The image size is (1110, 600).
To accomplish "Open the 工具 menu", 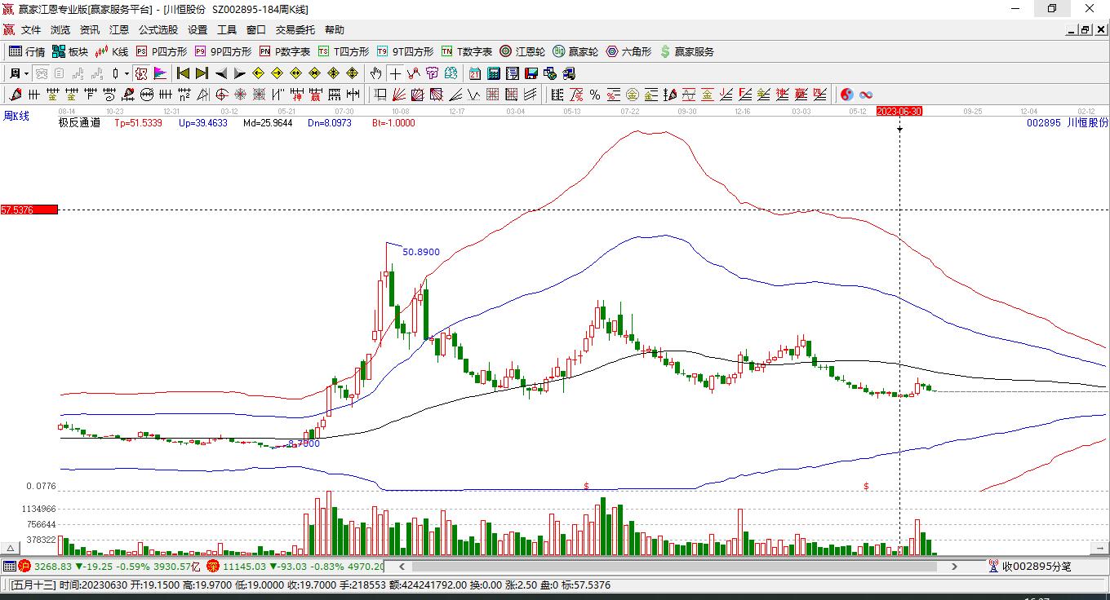I will click(227, 30).
